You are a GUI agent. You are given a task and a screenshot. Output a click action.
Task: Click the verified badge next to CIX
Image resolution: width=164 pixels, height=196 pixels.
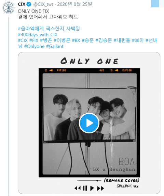pos(29,4)
